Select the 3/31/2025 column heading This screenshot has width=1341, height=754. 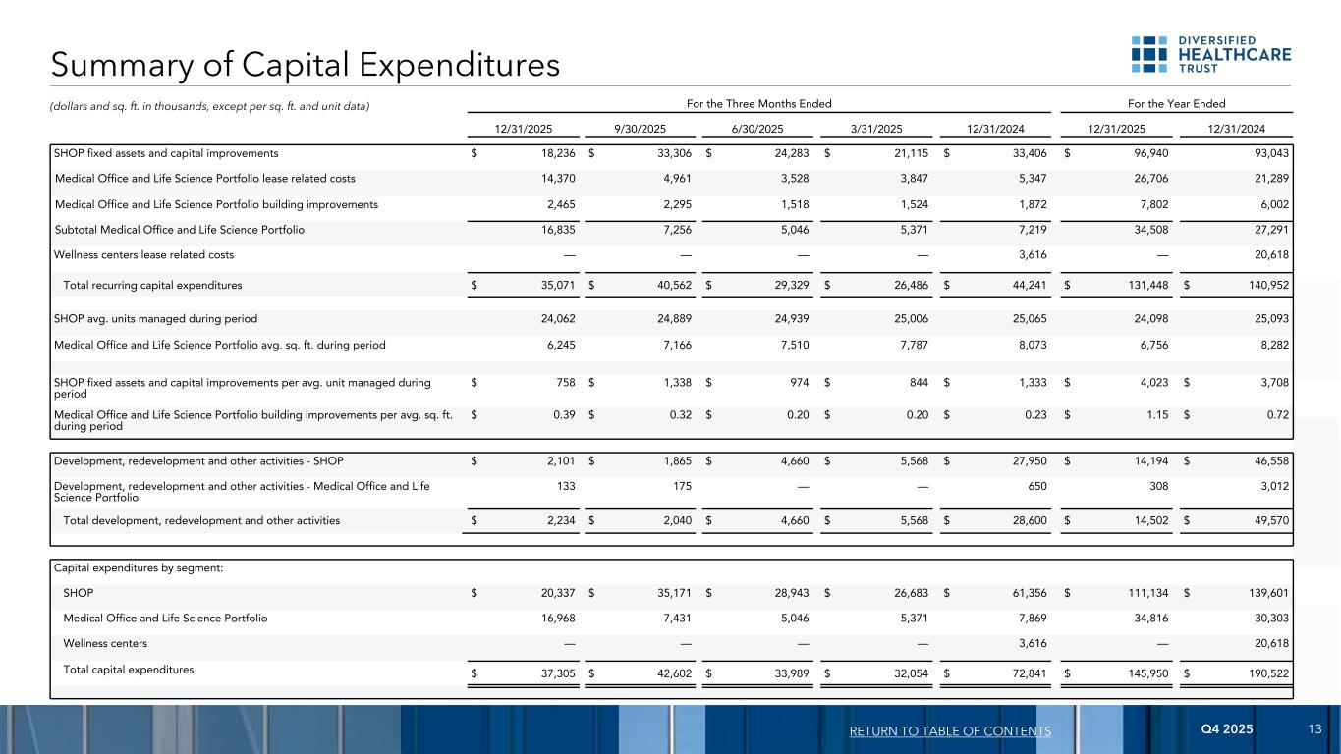point(877,128)
